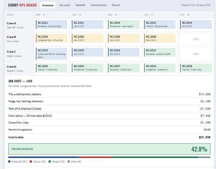Click the MON 14 column header
The image size is (216, 169).
point(51,15)
